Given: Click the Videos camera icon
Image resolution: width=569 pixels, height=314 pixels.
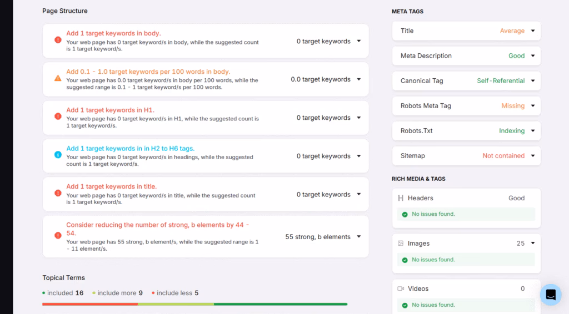Looking at the screenshot, I should 400,289.
